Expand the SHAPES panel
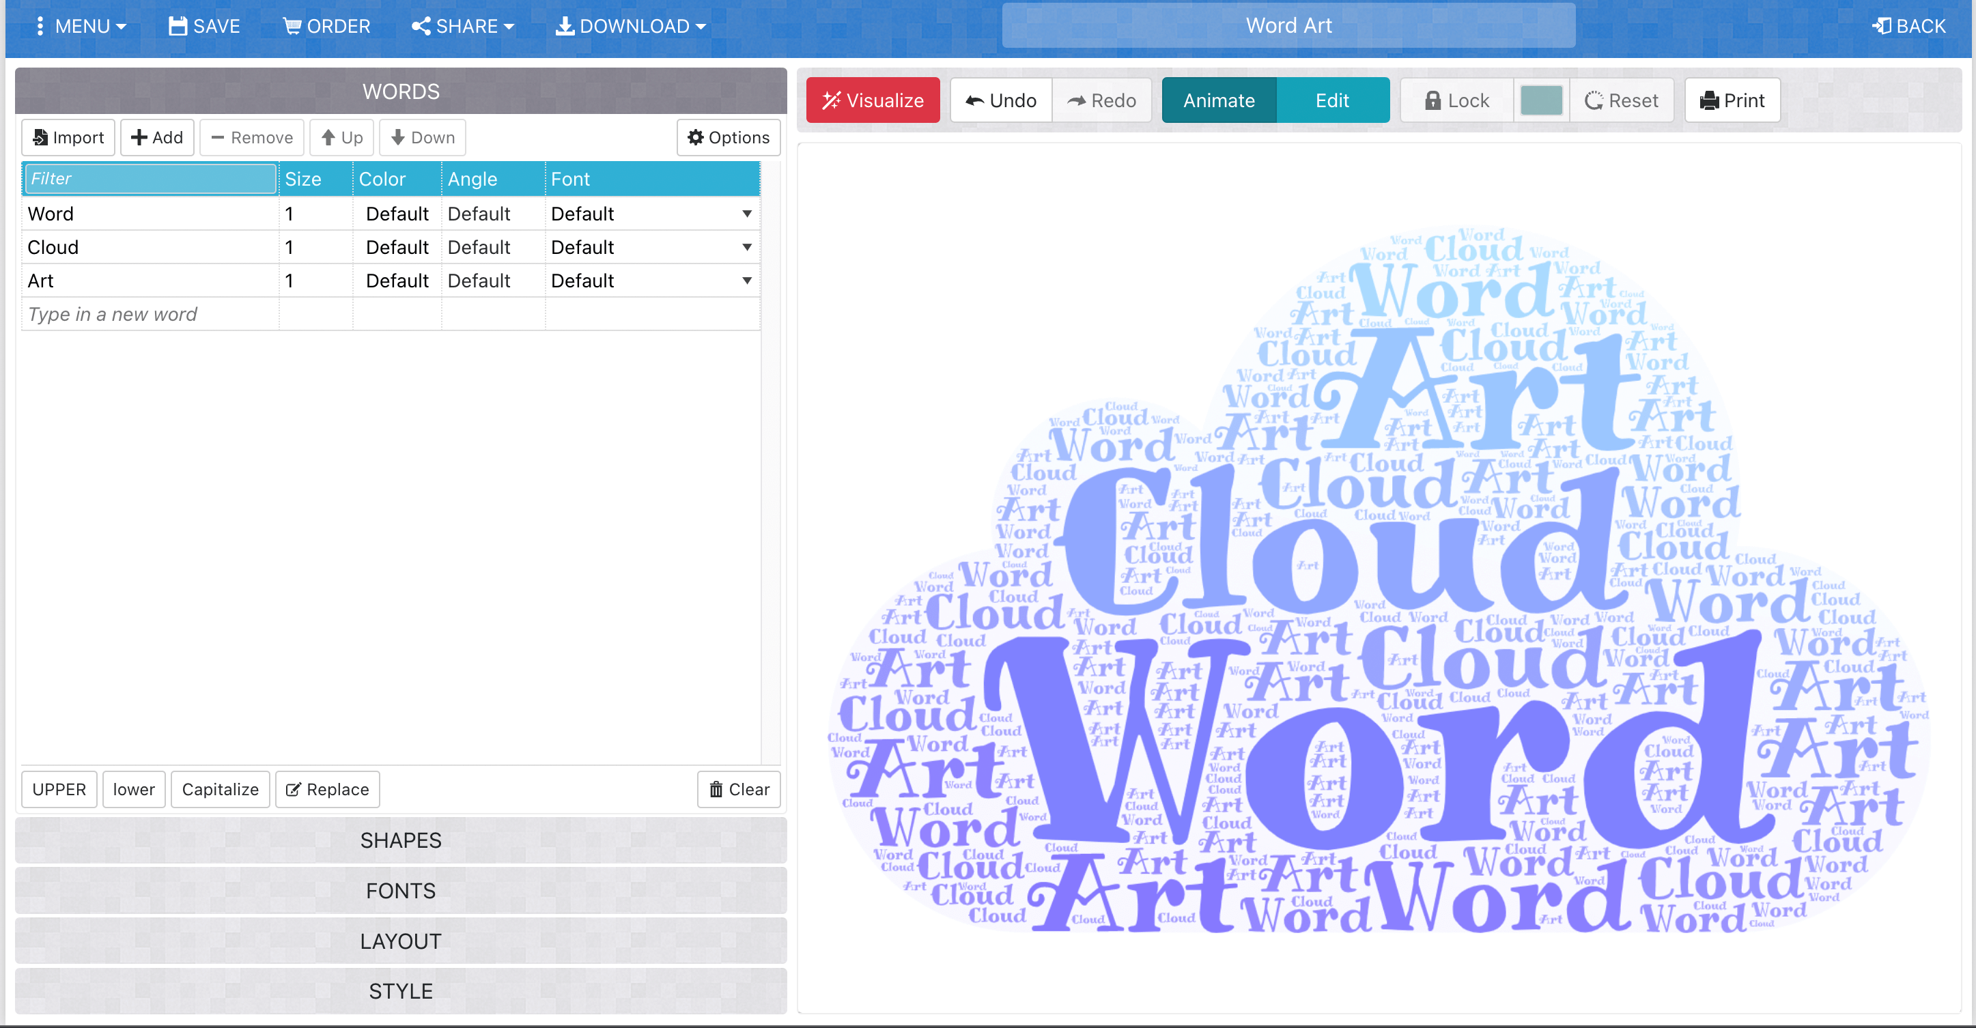Image resolution: width=1976 pixels, height=1028 pixels. [400, 840]
